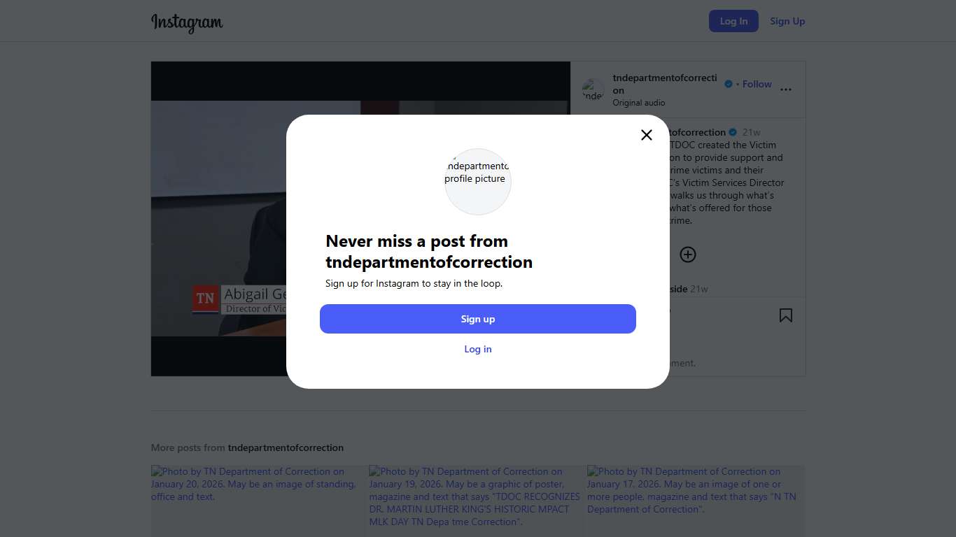This screenshot has width=956, height=537.
Task: Close the sign-up popup dialog
Action: 647,135
